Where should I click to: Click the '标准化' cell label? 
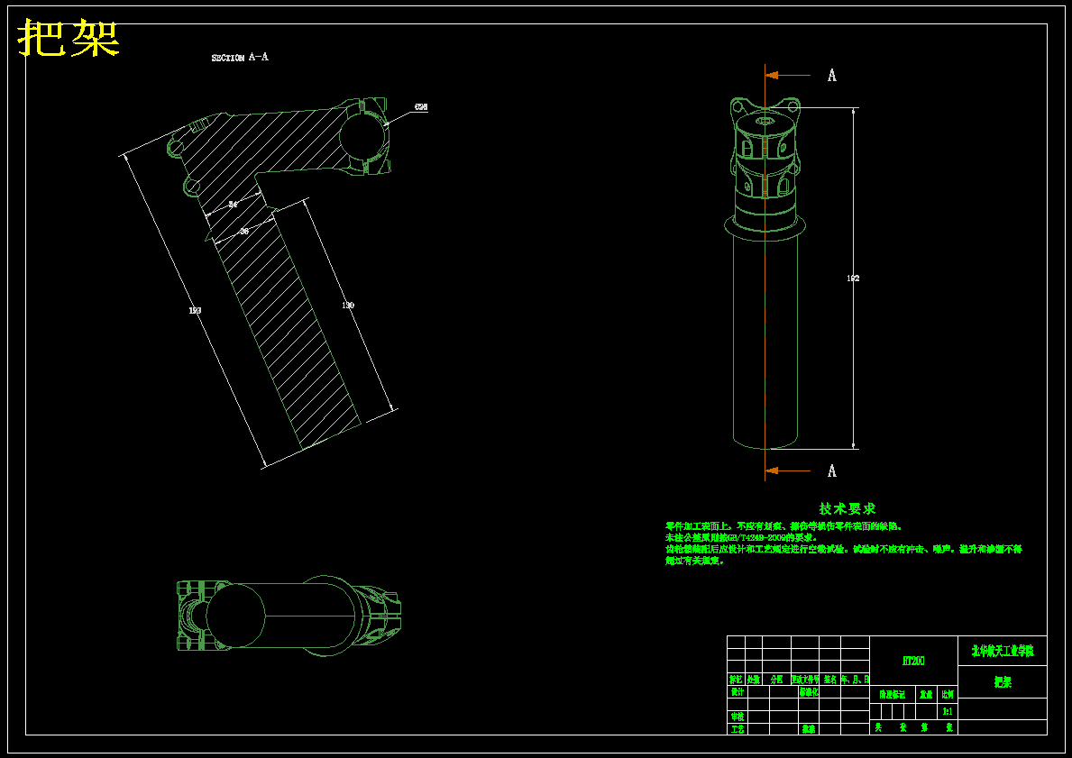tap(809, 691)
